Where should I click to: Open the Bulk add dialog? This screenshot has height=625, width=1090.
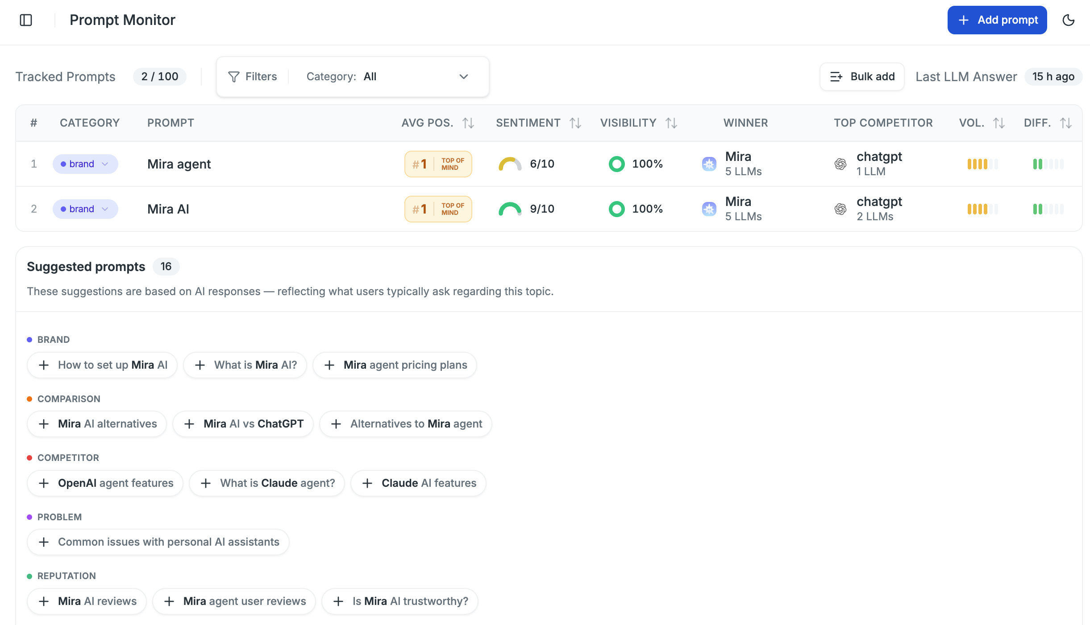(862, 77)
